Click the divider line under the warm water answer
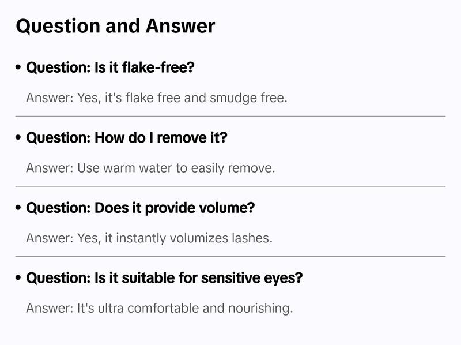The image size is (461, 345). pyautogui.click(x=231, y=186)
